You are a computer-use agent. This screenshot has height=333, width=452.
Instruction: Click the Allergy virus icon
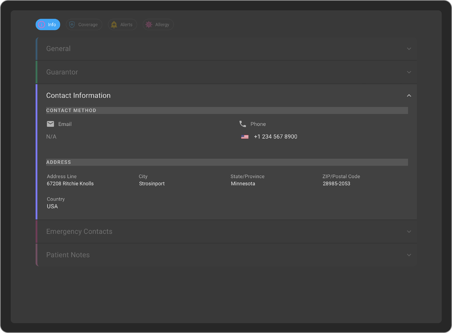149,25
